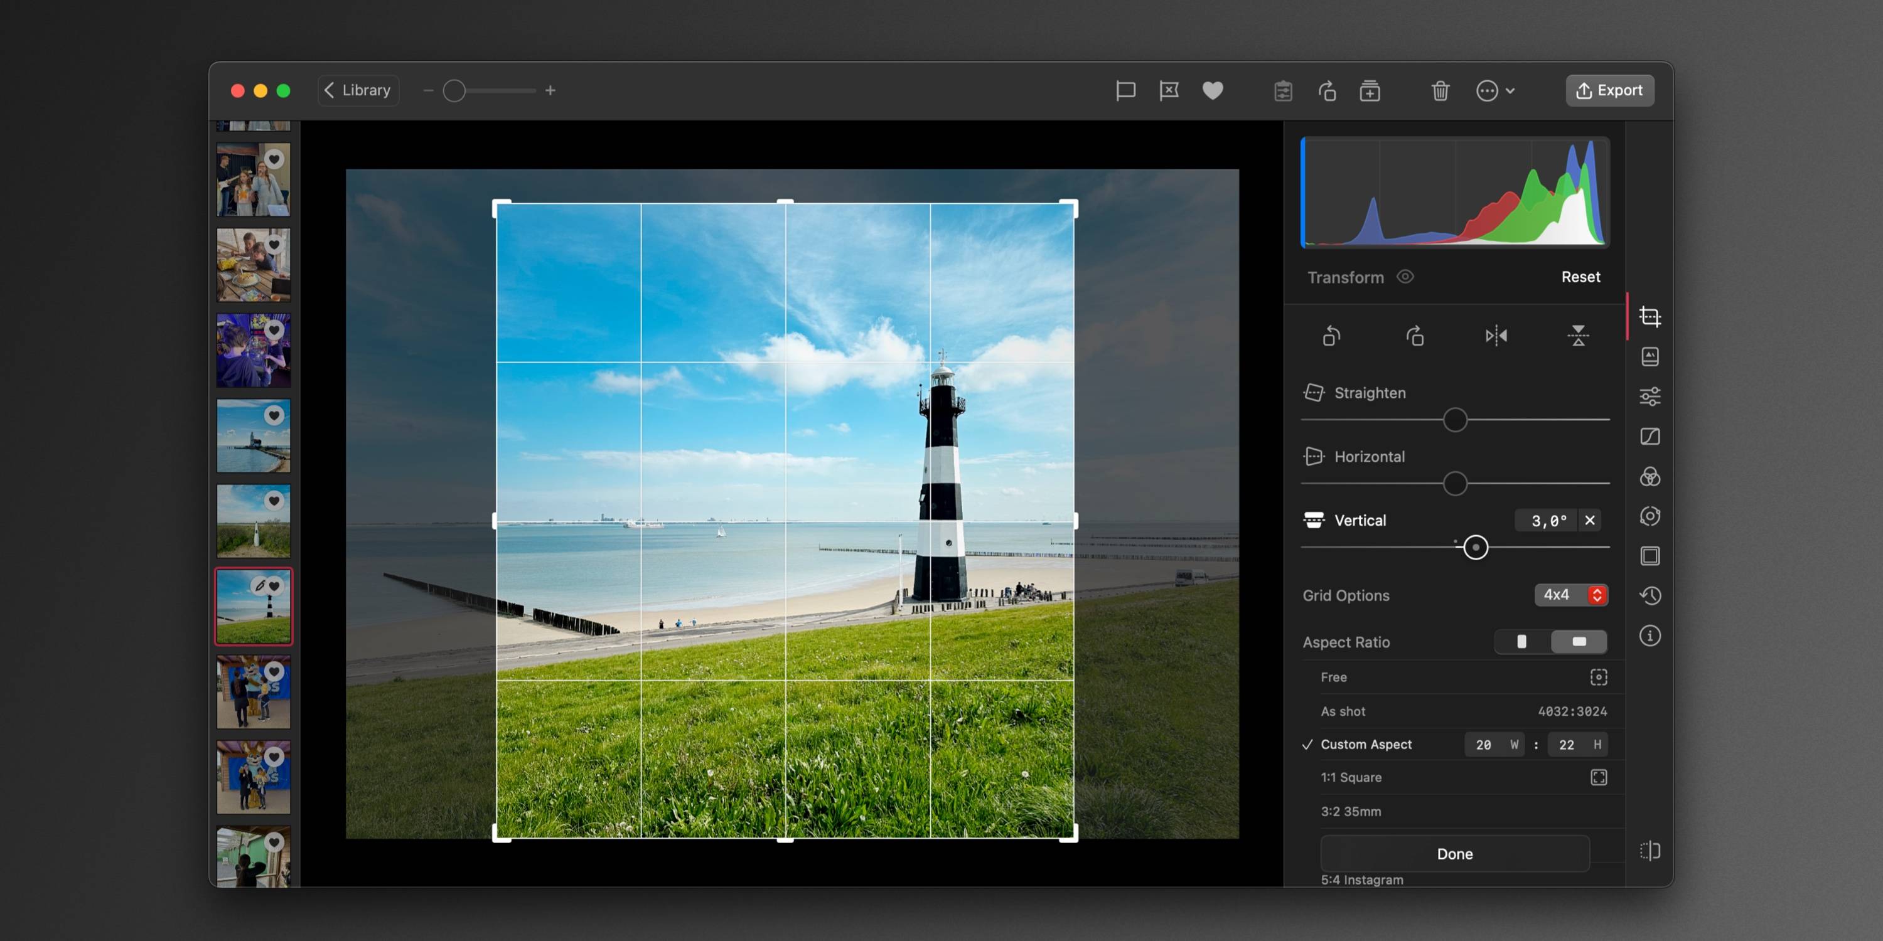Reset the Transform adjustments
Screen dimensions: 1883x941
tap(1580, 277)
